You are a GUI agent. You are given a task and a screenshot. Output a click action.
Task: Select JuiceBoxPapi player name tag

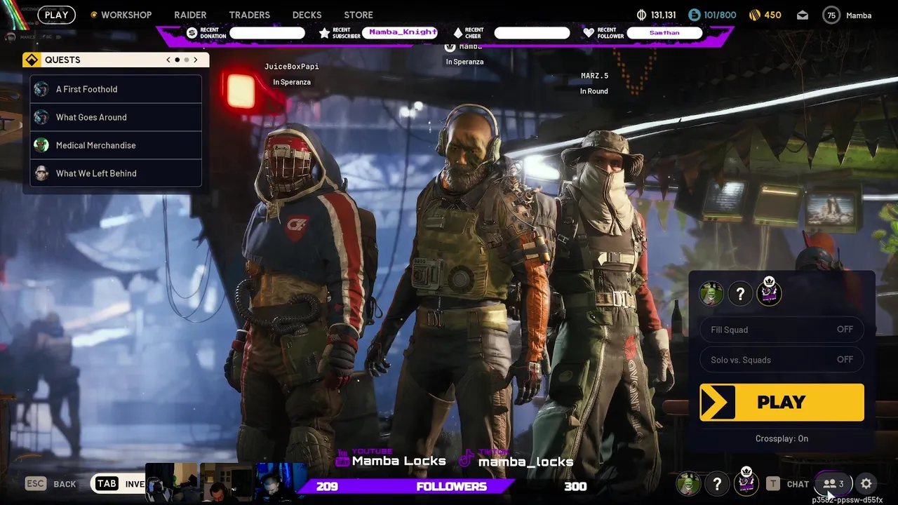291,67
